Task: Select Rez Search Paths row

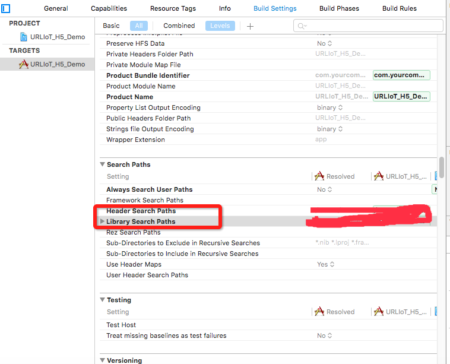Action: point(268,232)
